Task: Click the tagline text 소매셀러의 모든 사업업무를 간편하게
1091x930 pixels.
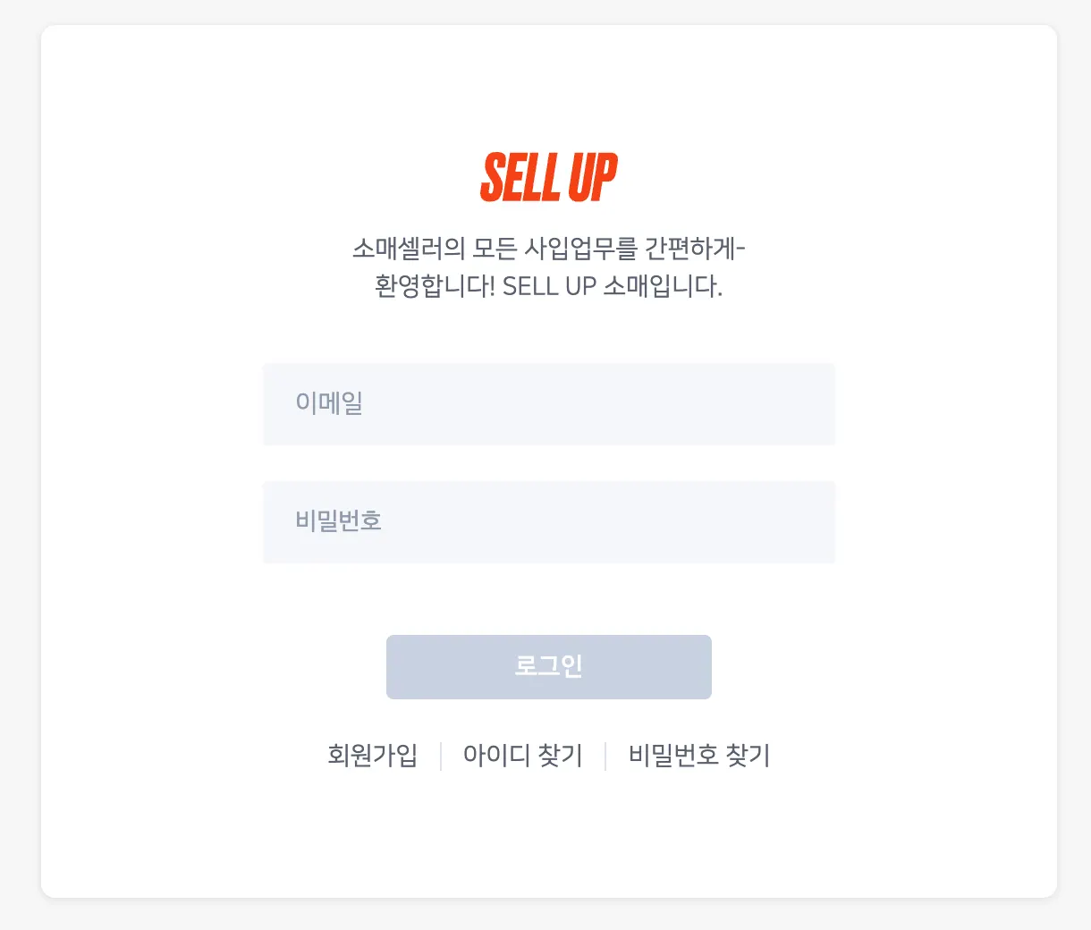Action: (548, 248)
